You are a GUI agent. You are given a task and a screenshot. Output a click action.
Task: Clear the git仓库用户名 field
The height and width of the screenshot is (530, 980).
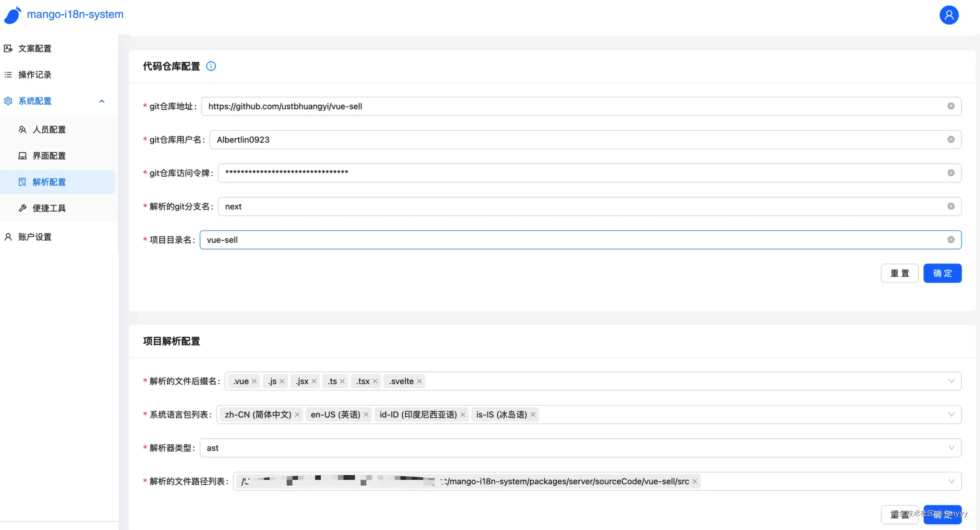pyautogui.click(x=951, y=140)
